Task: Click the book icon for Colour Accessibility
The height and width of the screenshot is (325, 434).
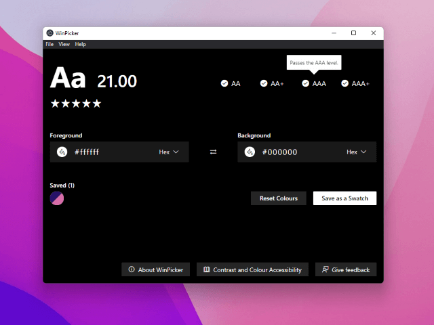Action: pos(206,269)
